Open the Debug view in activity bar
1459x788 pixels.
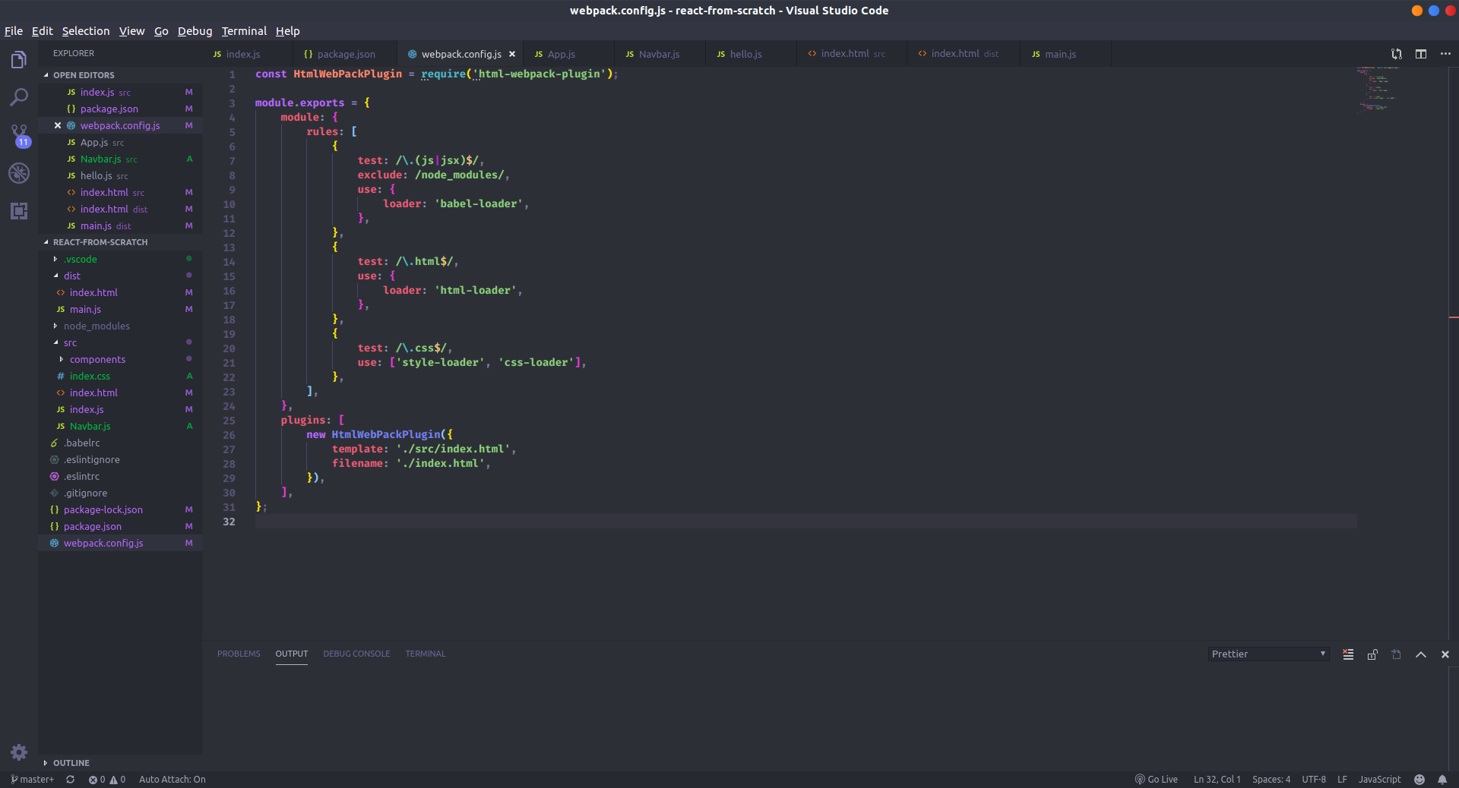click(19, 173)
